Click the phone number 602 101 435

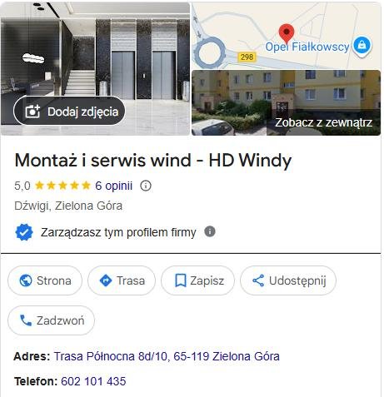click(x=93, y=381)
